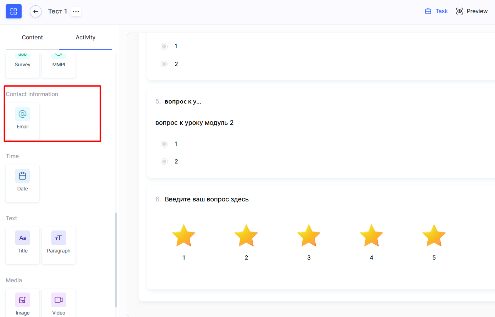Select radio option 2 in question 5
Viewport: 495px width, 317px height.
[x=164, y=162]
